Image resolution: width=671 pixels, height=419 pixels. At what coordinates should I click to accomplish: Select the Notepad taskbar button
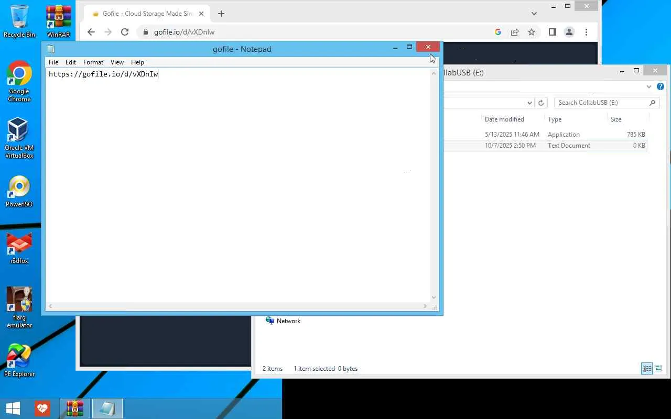[107, 409]
